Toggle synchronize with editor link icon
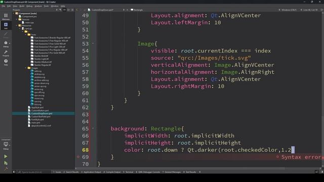 (x=64, y=10)
